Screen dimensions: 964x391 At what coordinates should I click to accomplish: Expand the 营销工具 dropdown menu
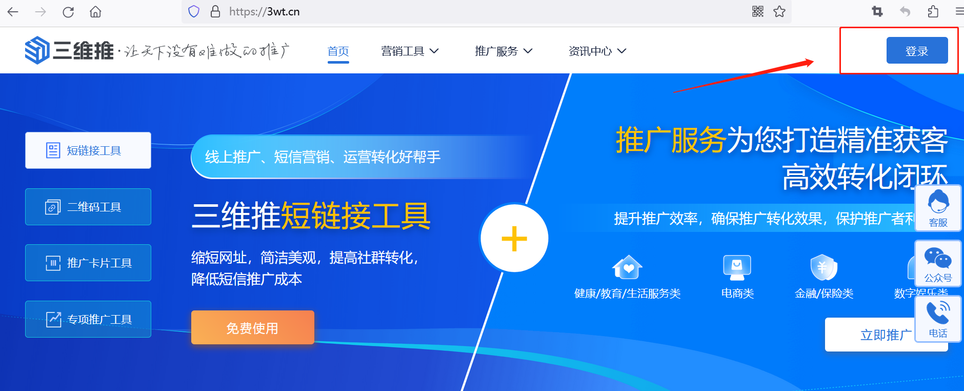410,51
